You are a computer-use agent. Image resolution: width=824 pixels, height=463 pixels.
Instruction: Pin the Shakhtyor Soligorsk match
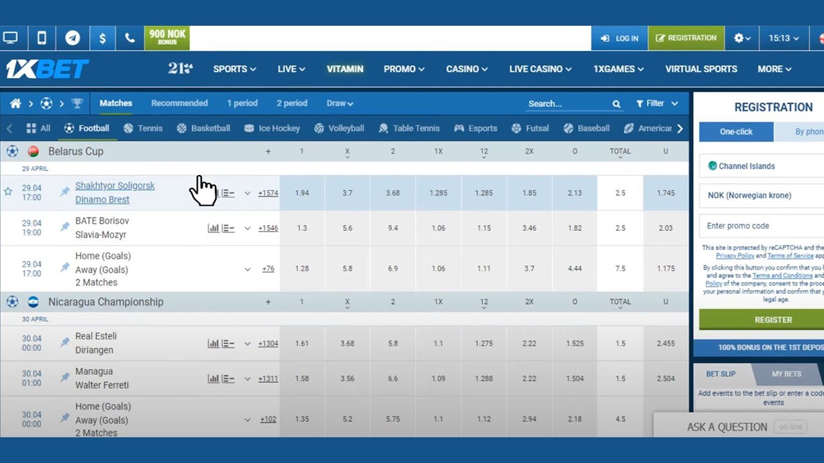pyautogui.click(x=65, y=192)
